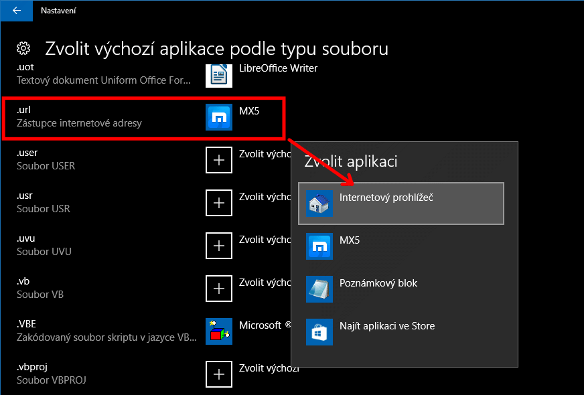Select Najít aplikaci ve Store option
Image resolution: width=584 pixels, height=395 pixels.
coord(400,332)
